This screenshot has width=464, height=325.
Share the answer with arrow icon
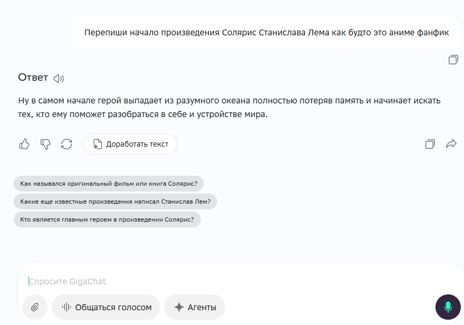[x=451, y=144]
